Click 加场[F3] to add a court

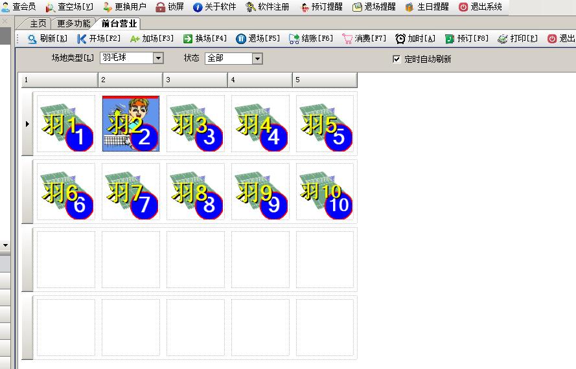[152, 39]
